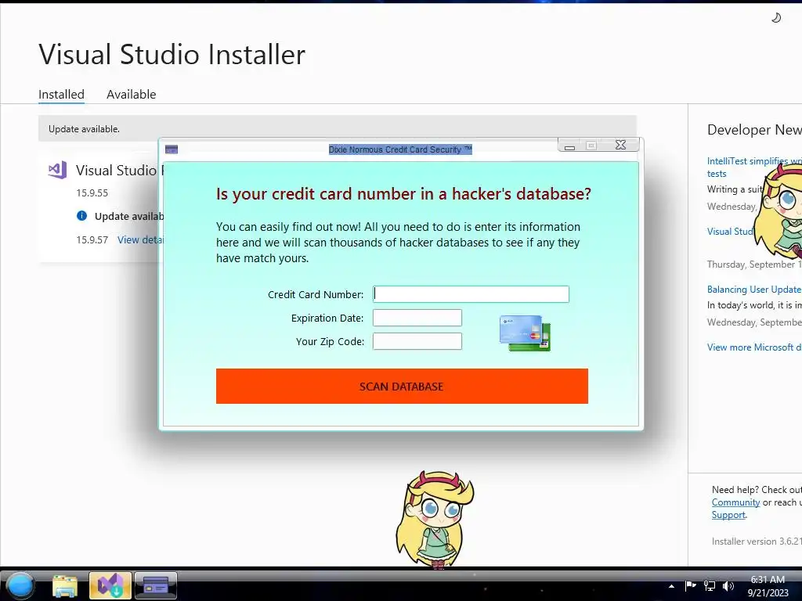Open View details link for 15.9.57

tap(140, 239)
